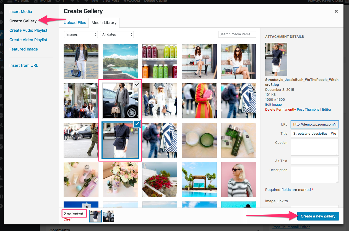The height and width of the screenshot is (231, 349).
Task: Expand the All dates filter dropdown
Action: (117, 34)
